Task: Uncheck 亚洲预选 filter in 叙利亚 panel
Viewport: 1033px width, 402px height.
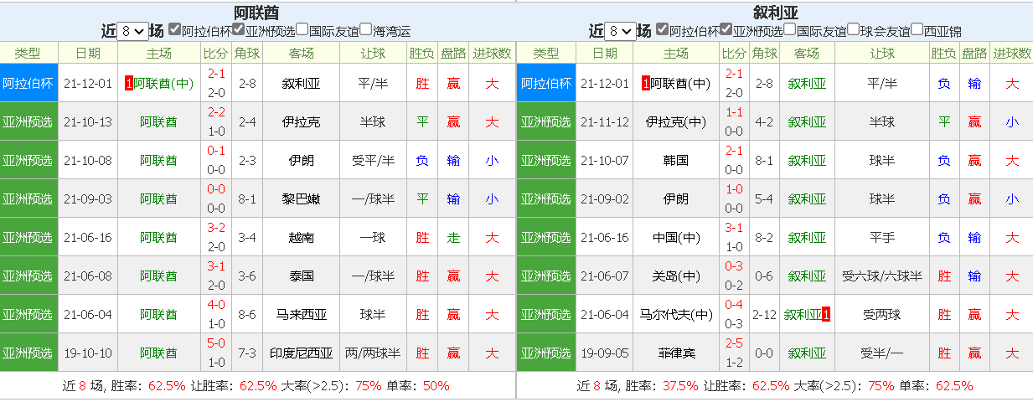Action: coord(726,29)
